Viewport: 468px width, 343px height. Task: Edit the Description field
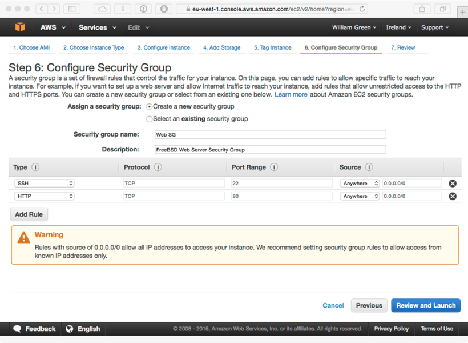271,150
